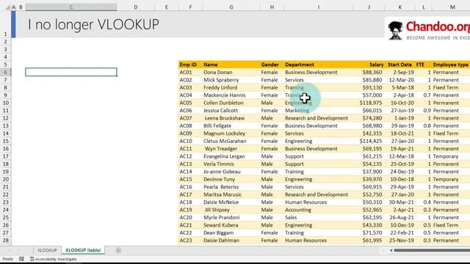Select cell 'Freddy Linford'
The height and width of the screenshot is (264, 470).
coord(231,87)
